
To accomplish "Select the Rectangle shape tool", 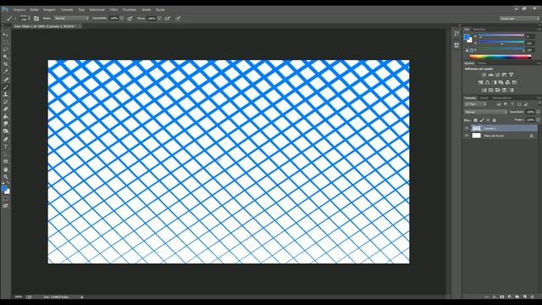I will click(6, 162).
